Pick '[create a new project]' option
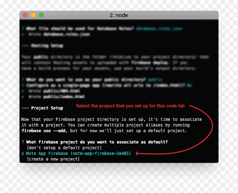Screen dimensions: 238x193 (x=53, y=159)
